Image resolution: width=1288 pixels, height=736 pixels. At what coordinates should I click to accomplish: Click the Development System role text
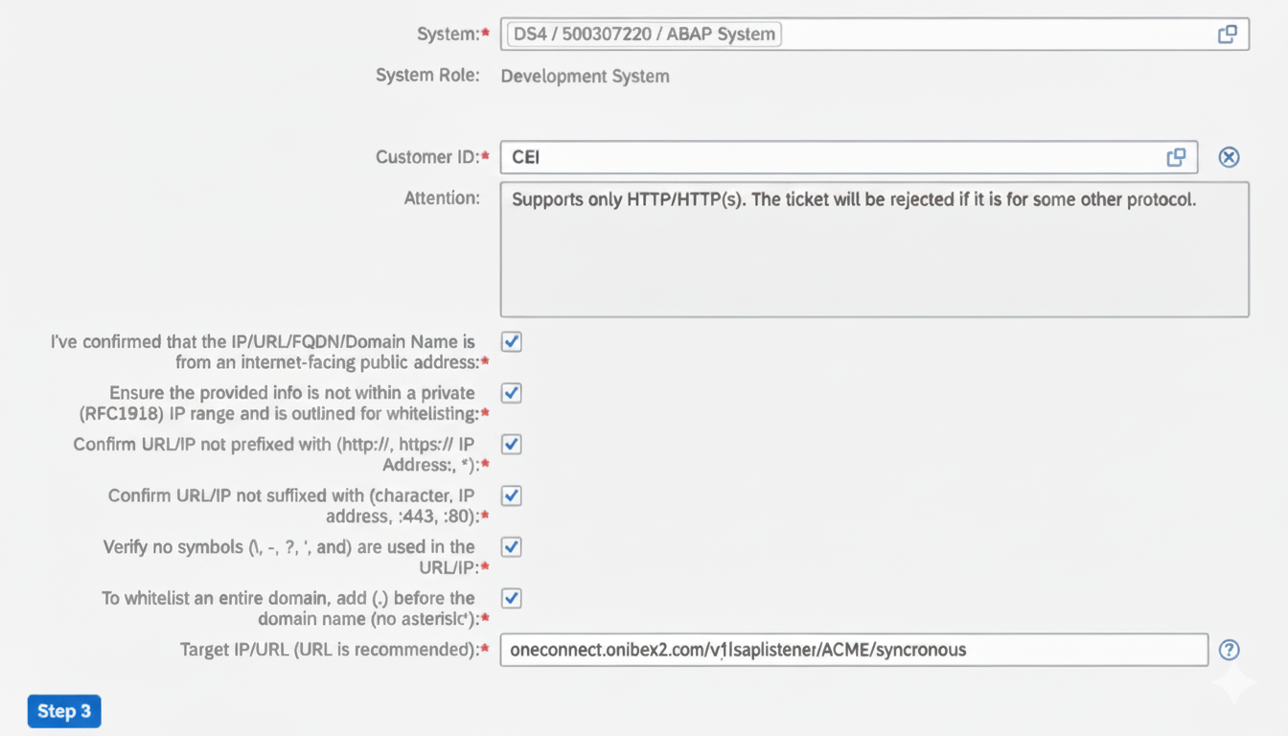coord(585,76)
